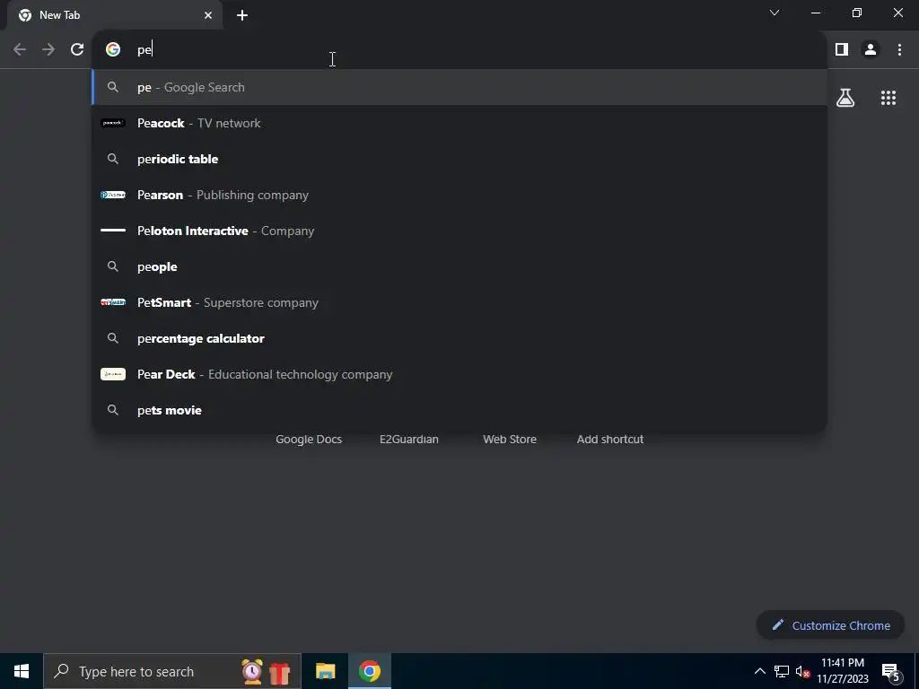The image size is (919, 689).
Task: Select the "periodic table" suggestion
Action: (x=459, y=159)
